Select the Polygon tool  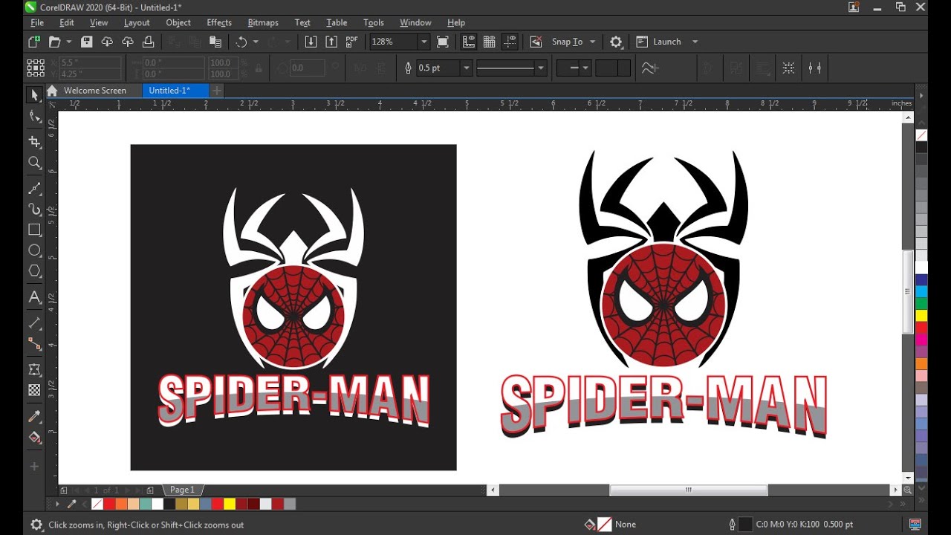click(34, 271)
